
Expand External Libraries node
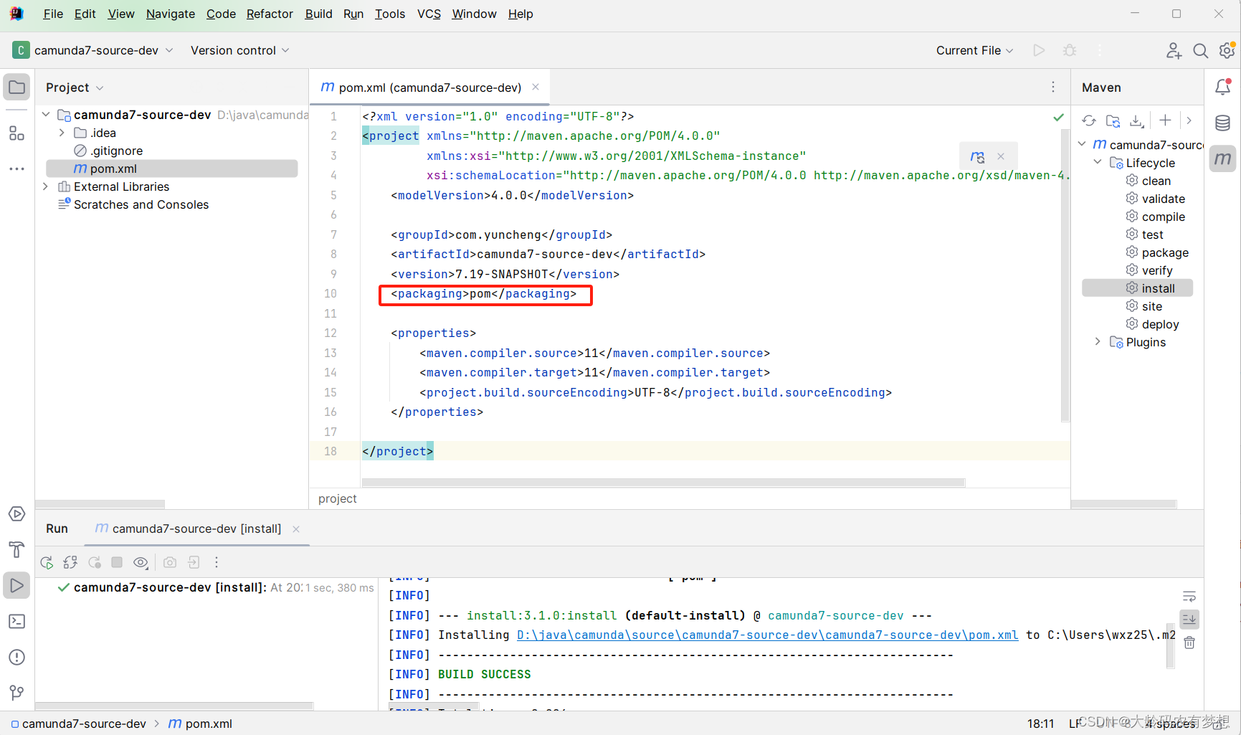click(x=46, y=186)
